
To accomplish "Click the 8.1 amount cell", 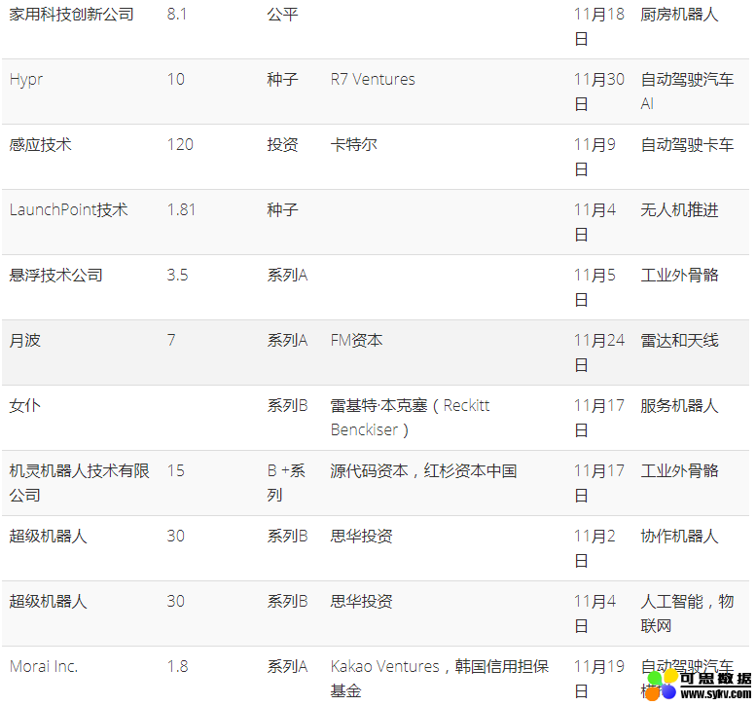I will pos(177,14).
